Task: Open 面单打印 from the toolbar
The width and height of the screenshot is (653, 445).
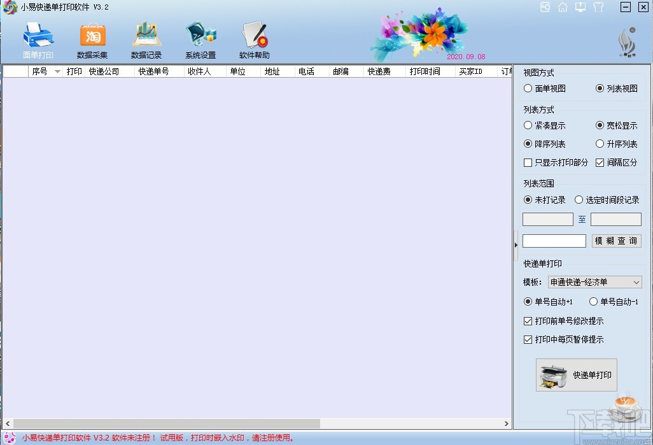Action: [x=38, y=39]
